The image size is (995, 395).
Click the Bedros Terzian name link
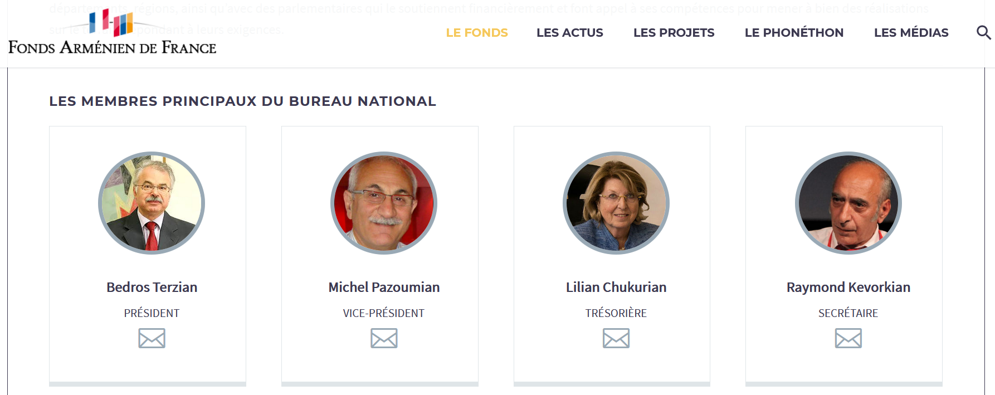point(152,287)
